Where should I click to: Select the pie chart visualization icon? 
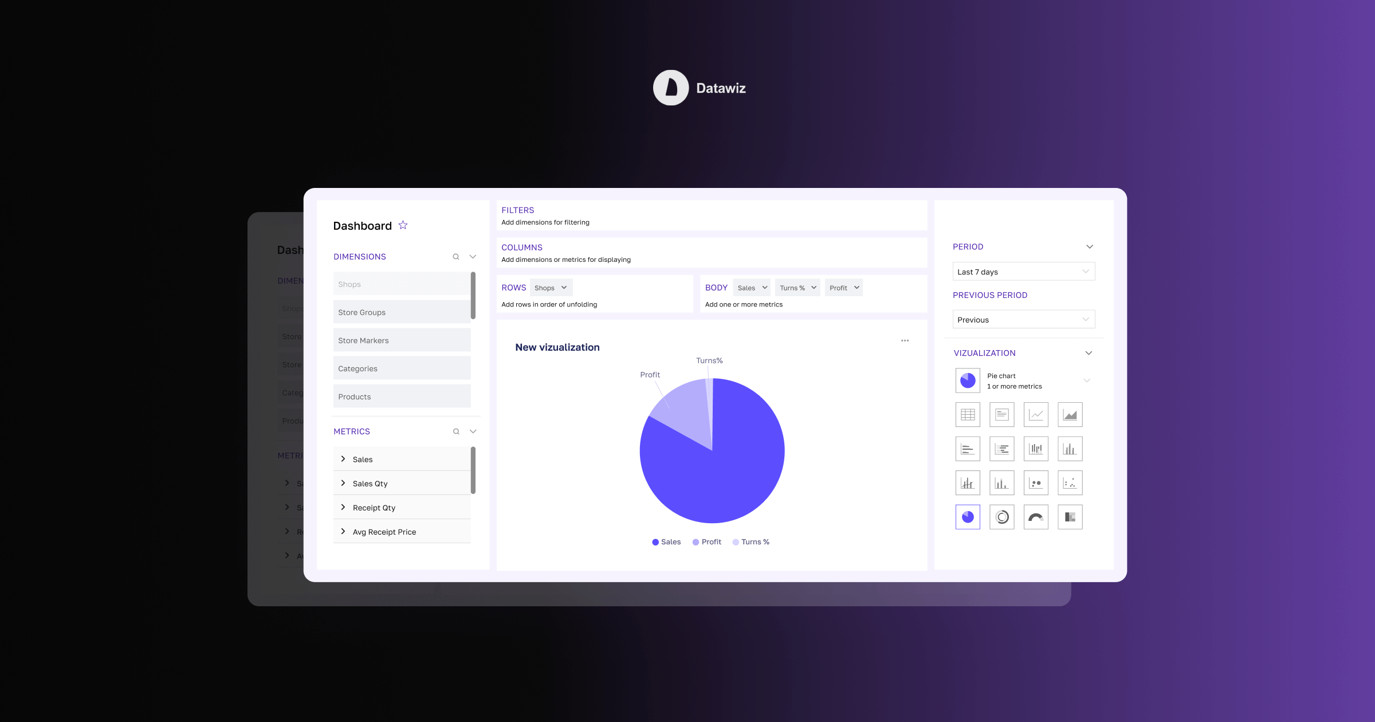click(967, 516)
